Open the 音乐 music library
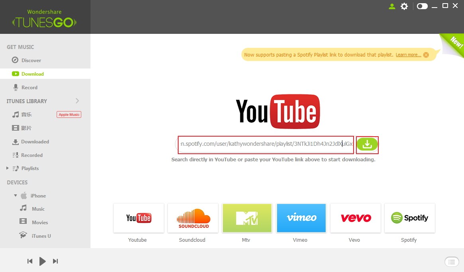Screen dimensions: 464x272 pos(26,114)
